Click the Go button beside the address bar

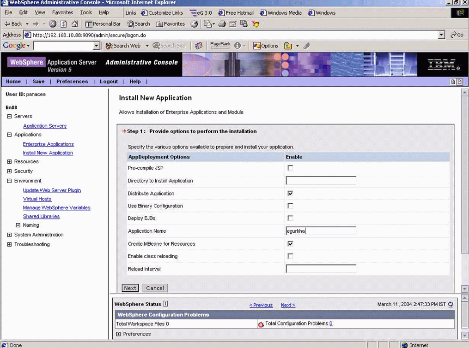pyautogui.click(x=457, y=35)
